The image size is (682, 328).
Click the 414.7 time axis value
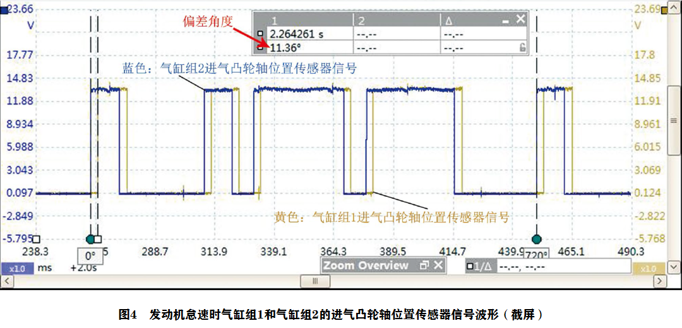point(453,251)
